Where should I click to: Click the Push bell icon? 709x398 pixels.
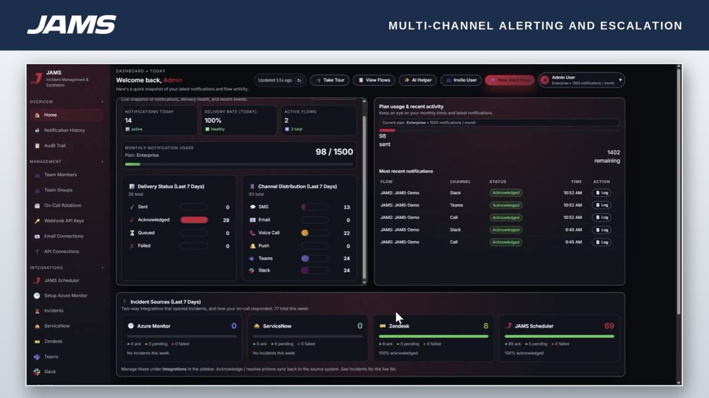click(253, 247)
